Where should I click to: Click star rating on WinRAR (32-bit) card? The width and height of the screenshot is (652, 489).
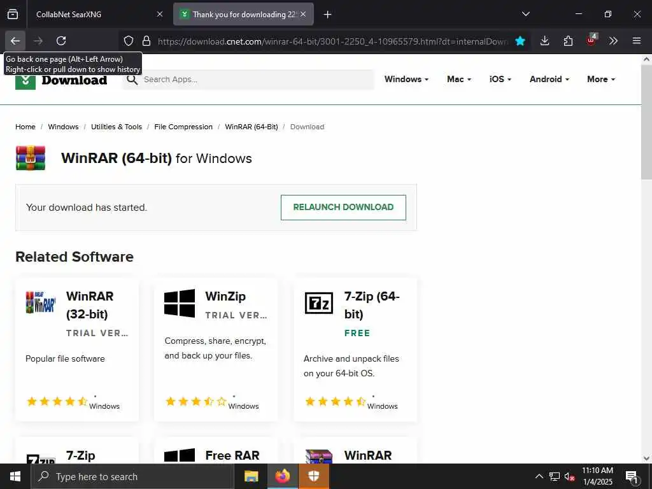57,401
